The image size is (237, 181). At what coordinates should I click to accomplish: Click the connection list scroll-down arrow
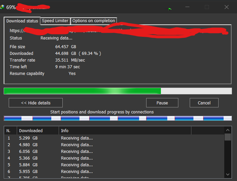[228, 174]
